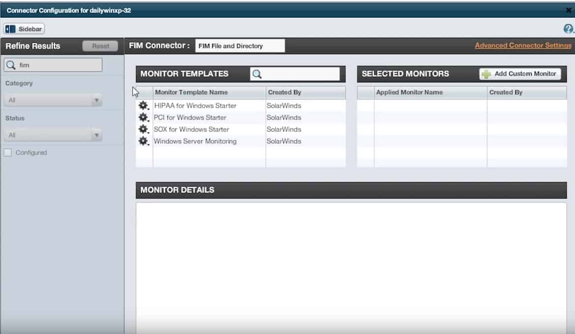Click the help question mark icon

569,29
